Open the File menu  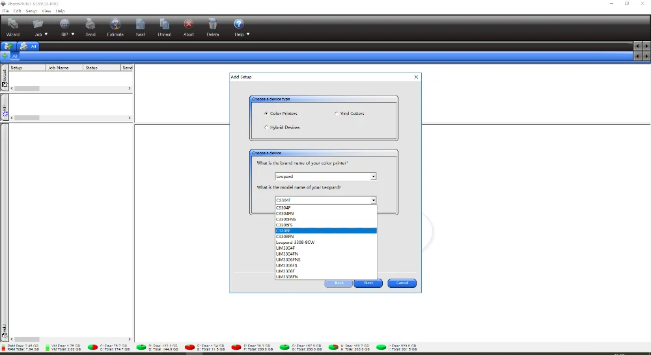[5, 11]
